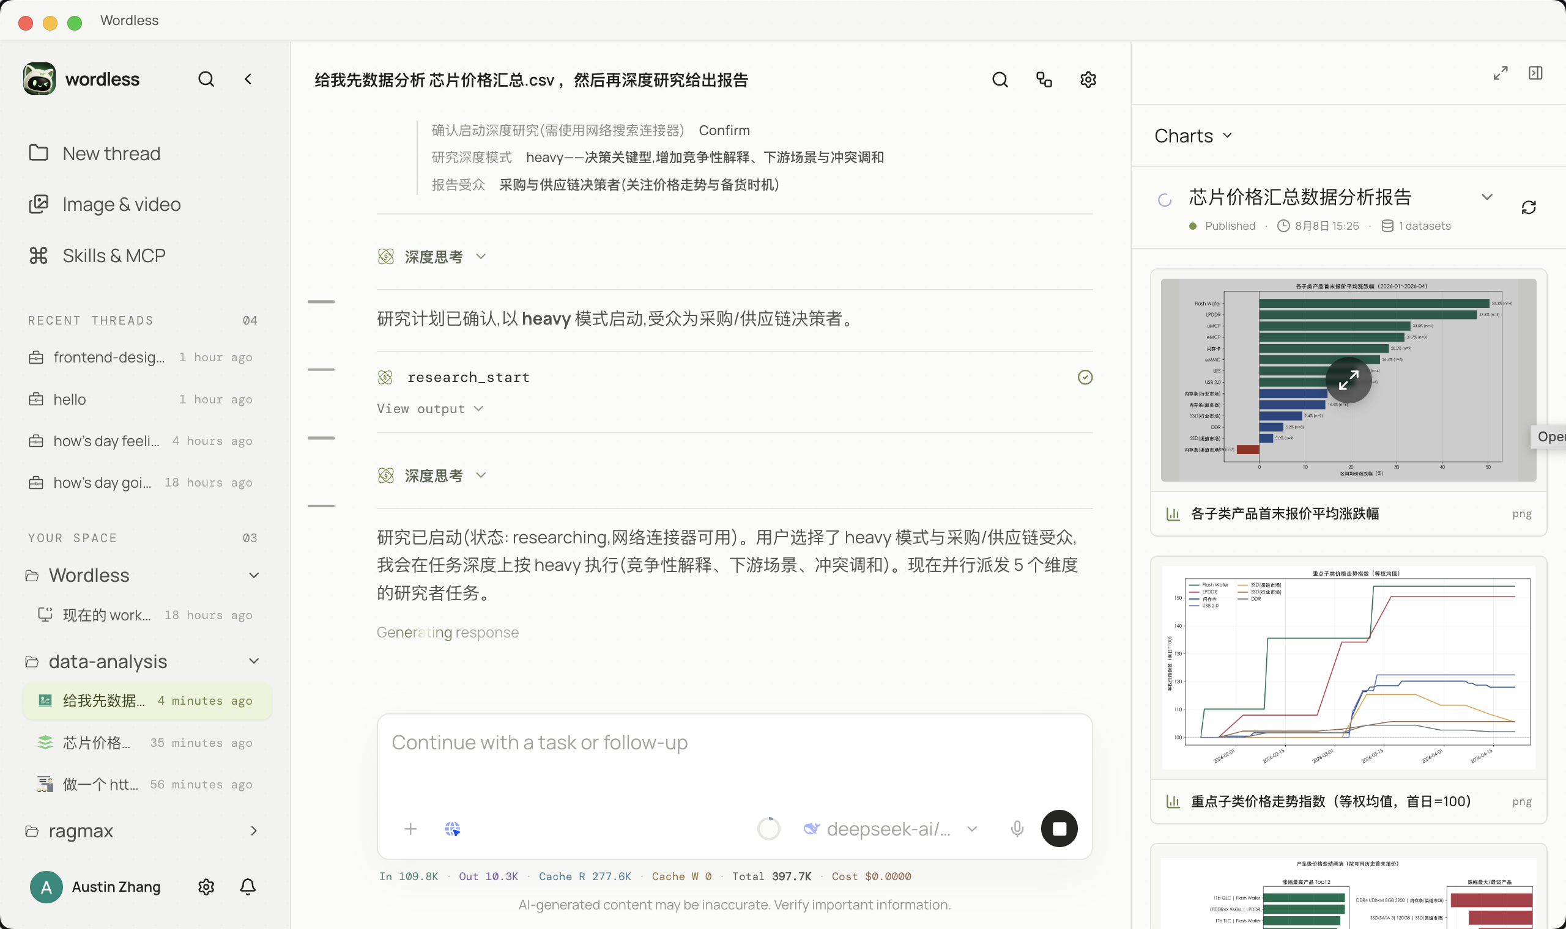Open the connectors icon in the thread header
The image size is (1566, 929).
[x=1044, y=79]
